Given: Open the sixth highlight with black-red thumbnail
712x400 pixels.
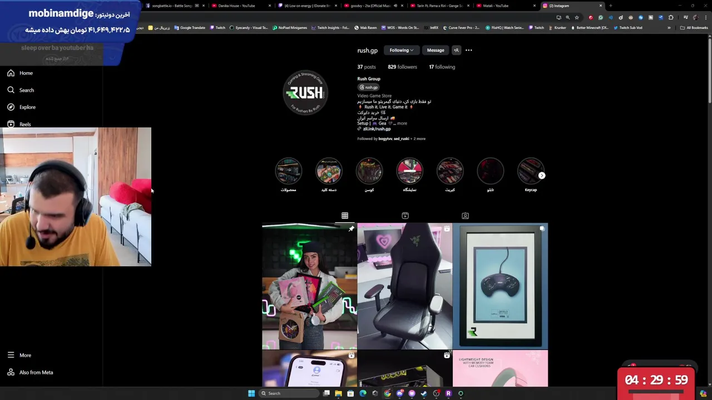Looking at the screenshot, I should [x=490, y=171].
